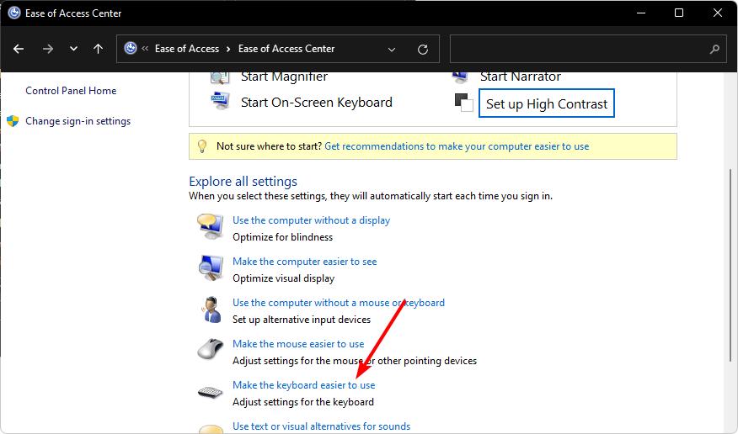Click the Start Magnifier icon
The height and width of the screenshot is (434, 738).
click(x=220, y=78)
